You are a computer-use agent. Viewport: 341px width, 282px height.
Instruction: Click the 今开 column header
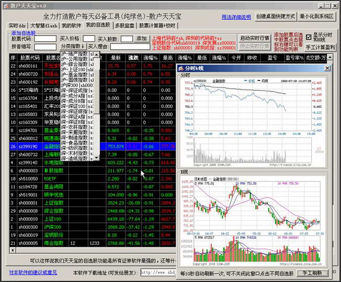236,58
